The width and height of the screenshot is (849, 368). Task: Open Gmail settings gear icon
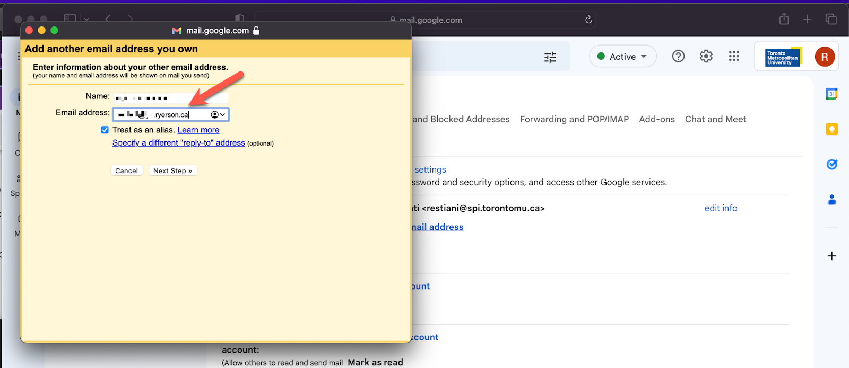point(706,56)
